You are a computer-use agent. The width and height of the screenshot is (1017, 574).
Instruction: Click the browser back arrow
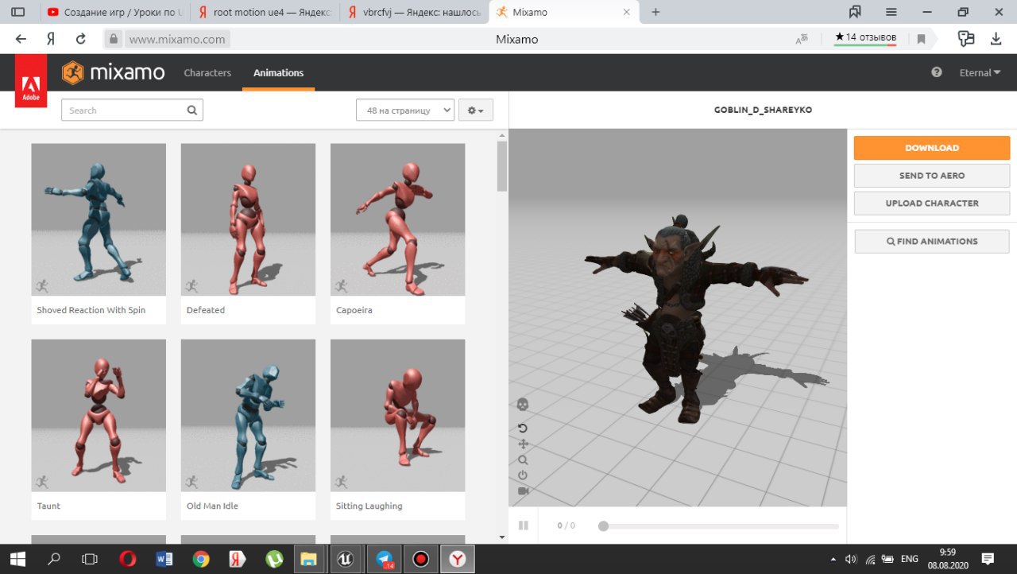[x=21, y=39]
